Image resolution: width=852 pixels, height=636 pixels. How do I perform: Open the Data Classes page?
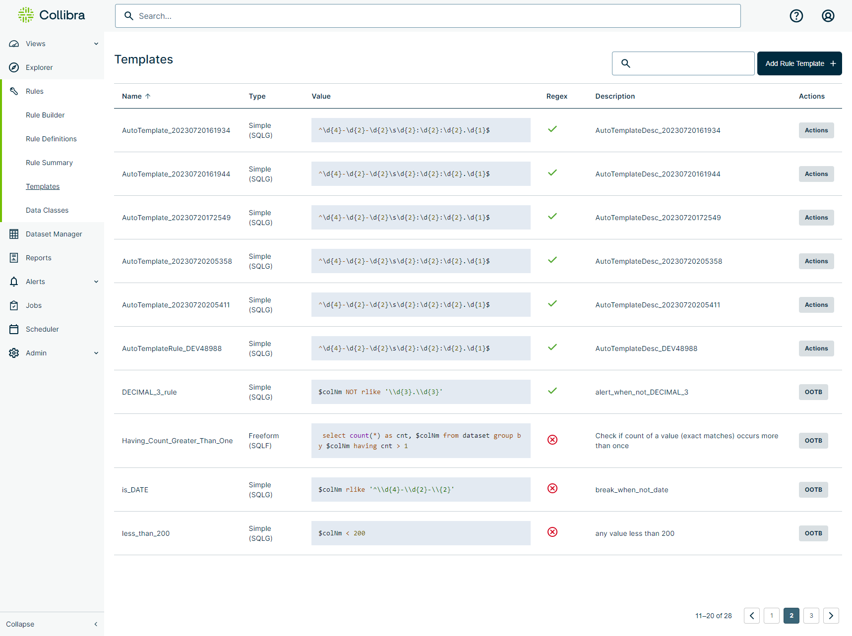pyautogui.click(x=47, y=210)
